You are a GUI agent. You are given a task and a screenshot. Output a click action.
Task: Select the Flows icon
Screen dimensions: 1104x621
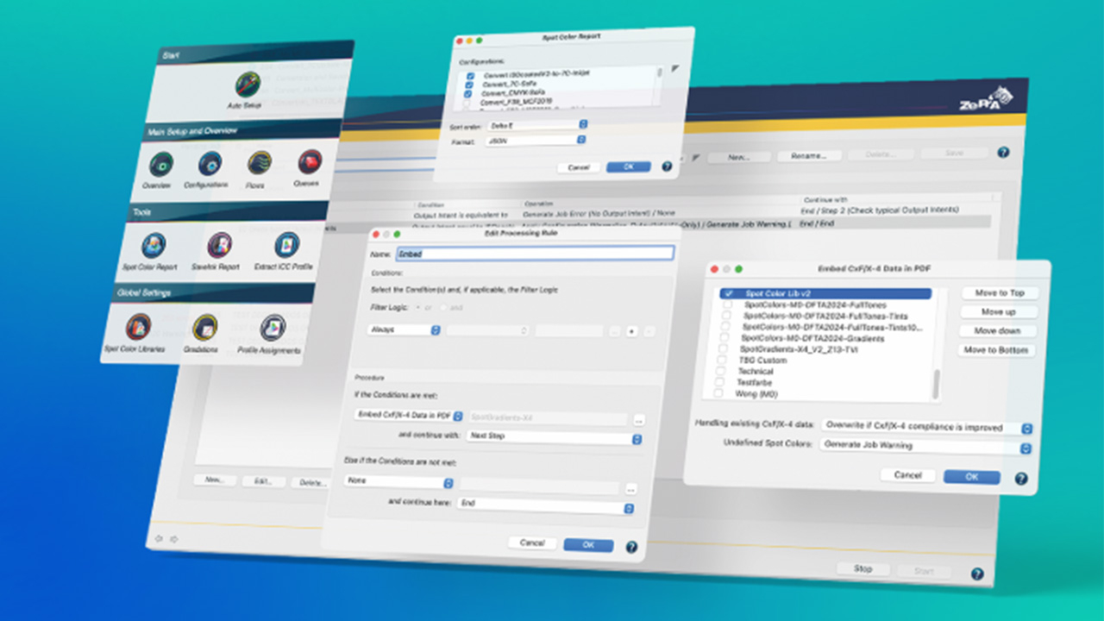(259, 162)
